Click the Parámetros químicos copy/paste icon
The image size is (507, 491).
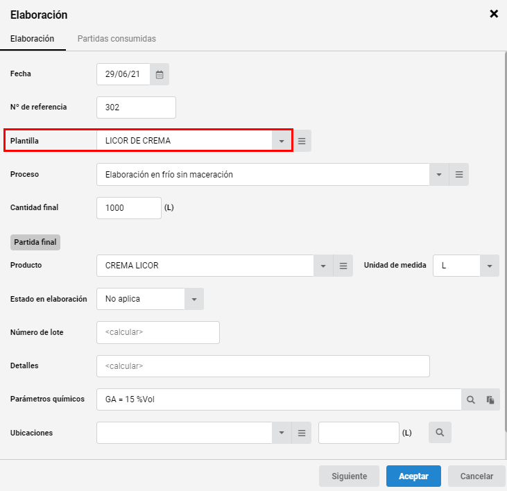[490, 400]
